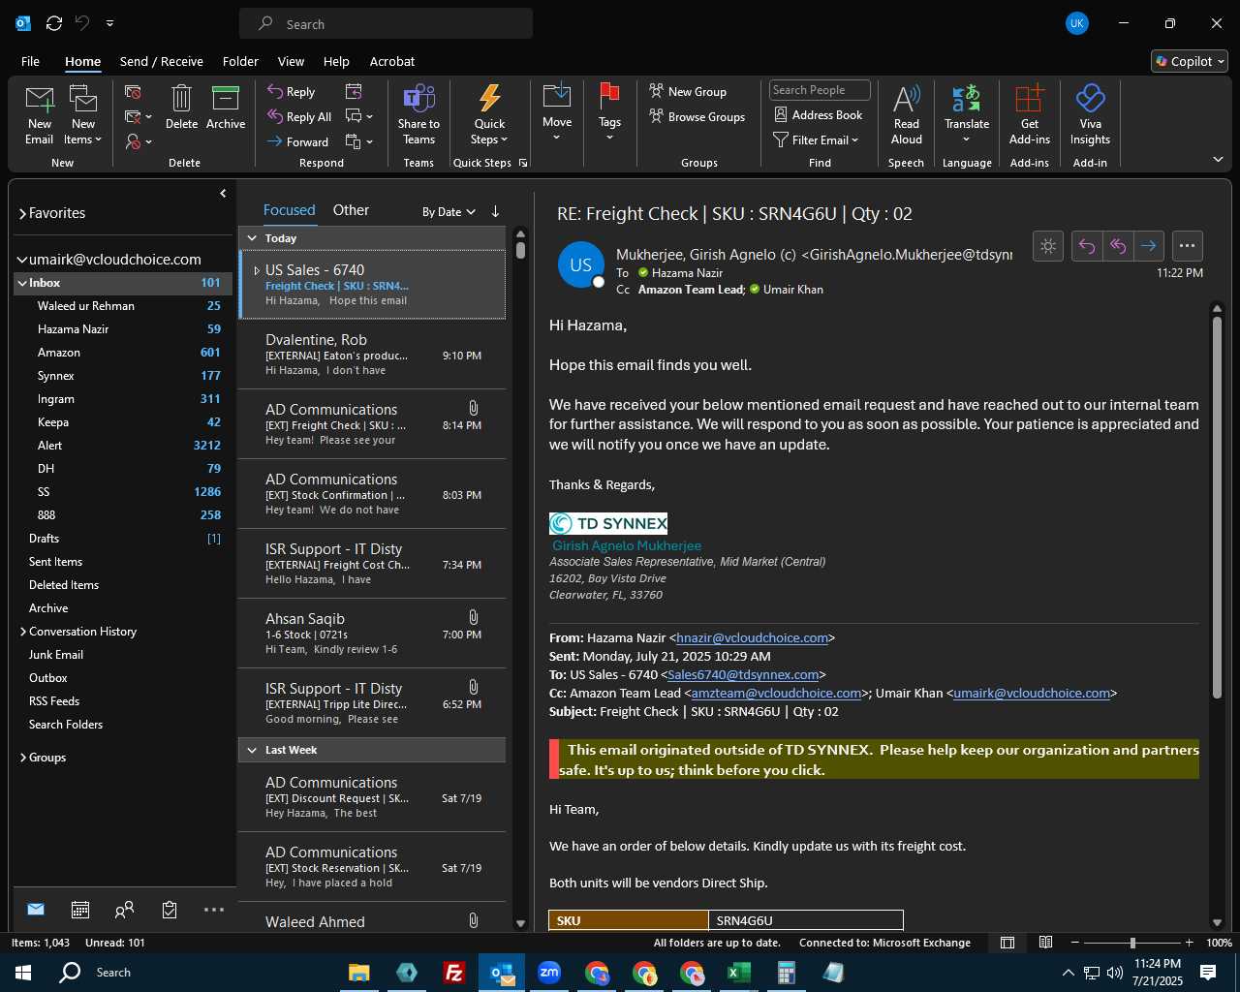Open more actions ellipsis in the reading pane
Viewport: 1240px width, 992px height.
pyautogui.click(x=1188, y=246)
